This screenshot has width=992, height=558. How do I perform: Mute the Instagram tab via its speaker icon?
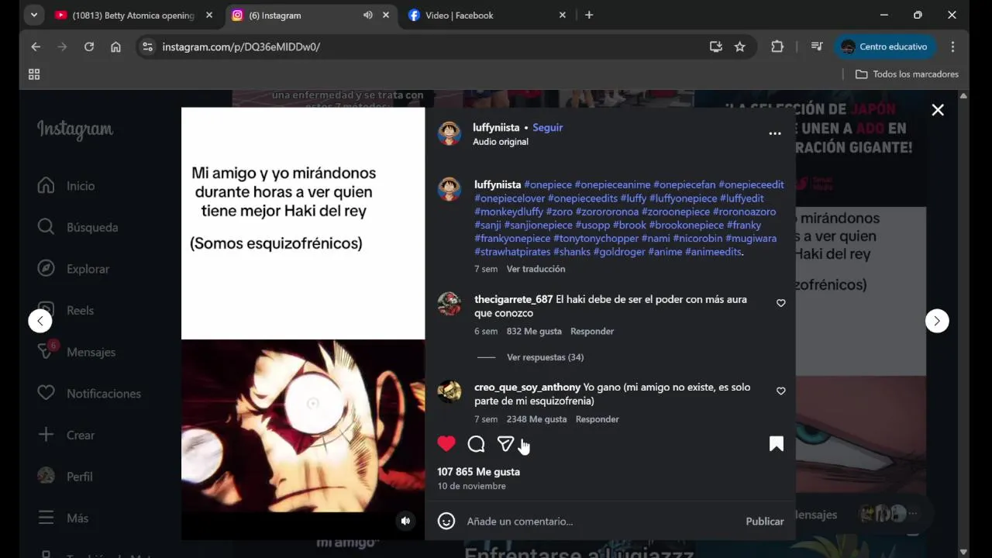point(367,15)
